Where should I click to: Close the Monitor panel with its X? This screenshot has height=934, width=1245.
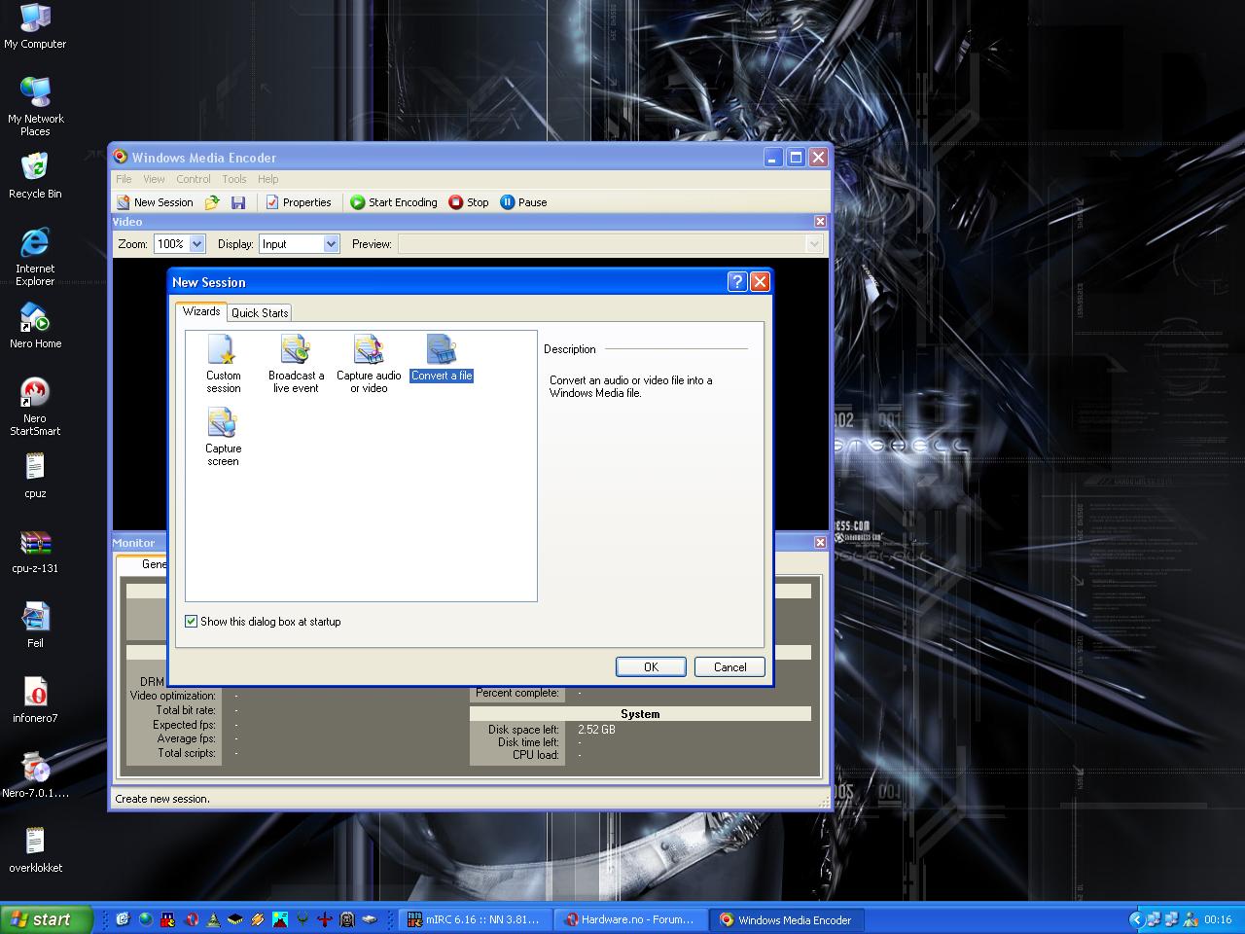point(820,543)
